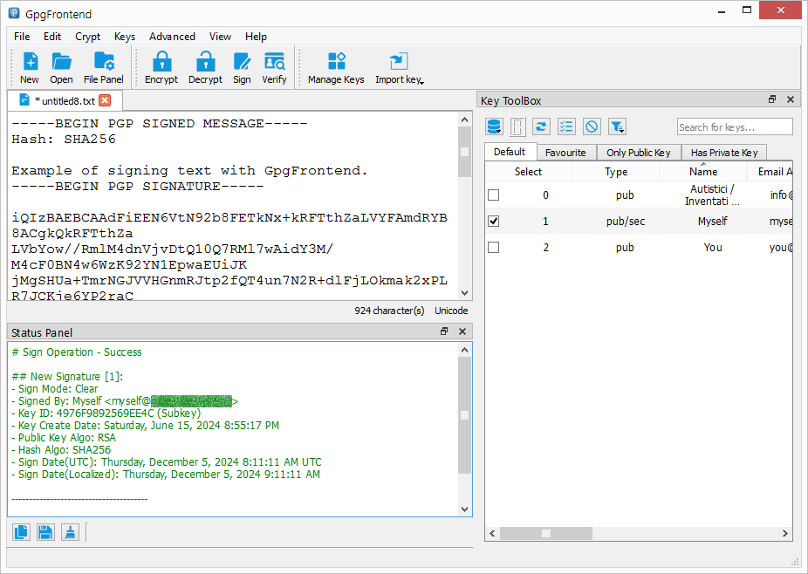Click the Status Panel scroll up arrow
808x574 pixels.
[465, 350]
